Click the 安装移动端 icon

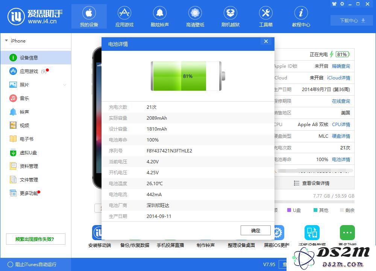coord(97,233)
